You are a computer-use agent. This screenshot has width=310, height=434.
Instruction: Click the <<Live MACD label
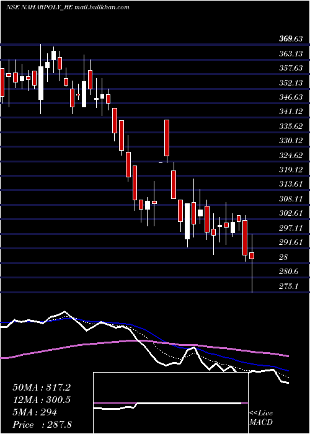[x=261, y=417]
